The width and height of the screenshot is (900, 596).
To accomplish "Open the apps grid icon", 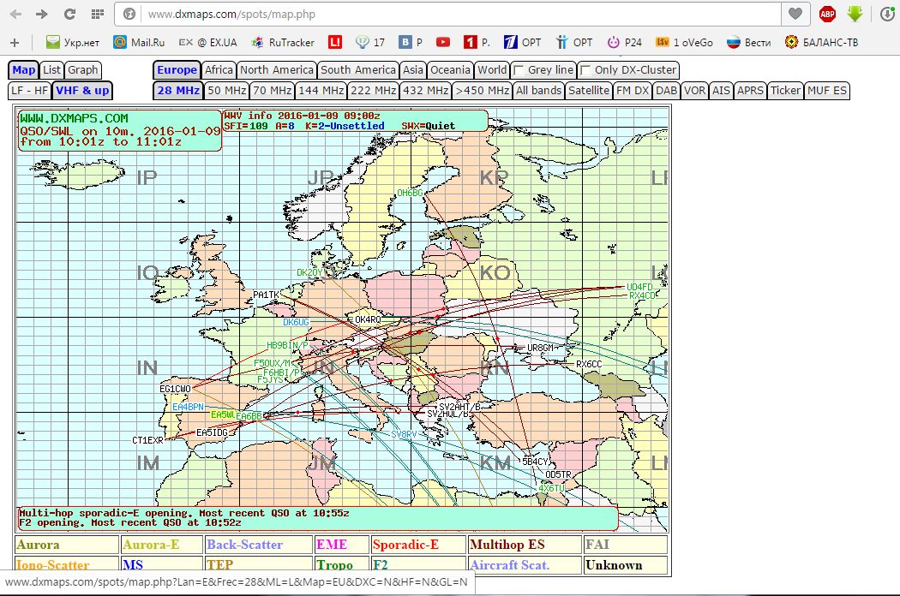I will tap(98, 15).
